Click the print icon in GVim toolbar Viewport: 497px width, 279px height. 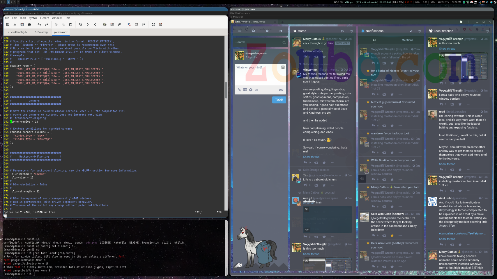point(29,25)
